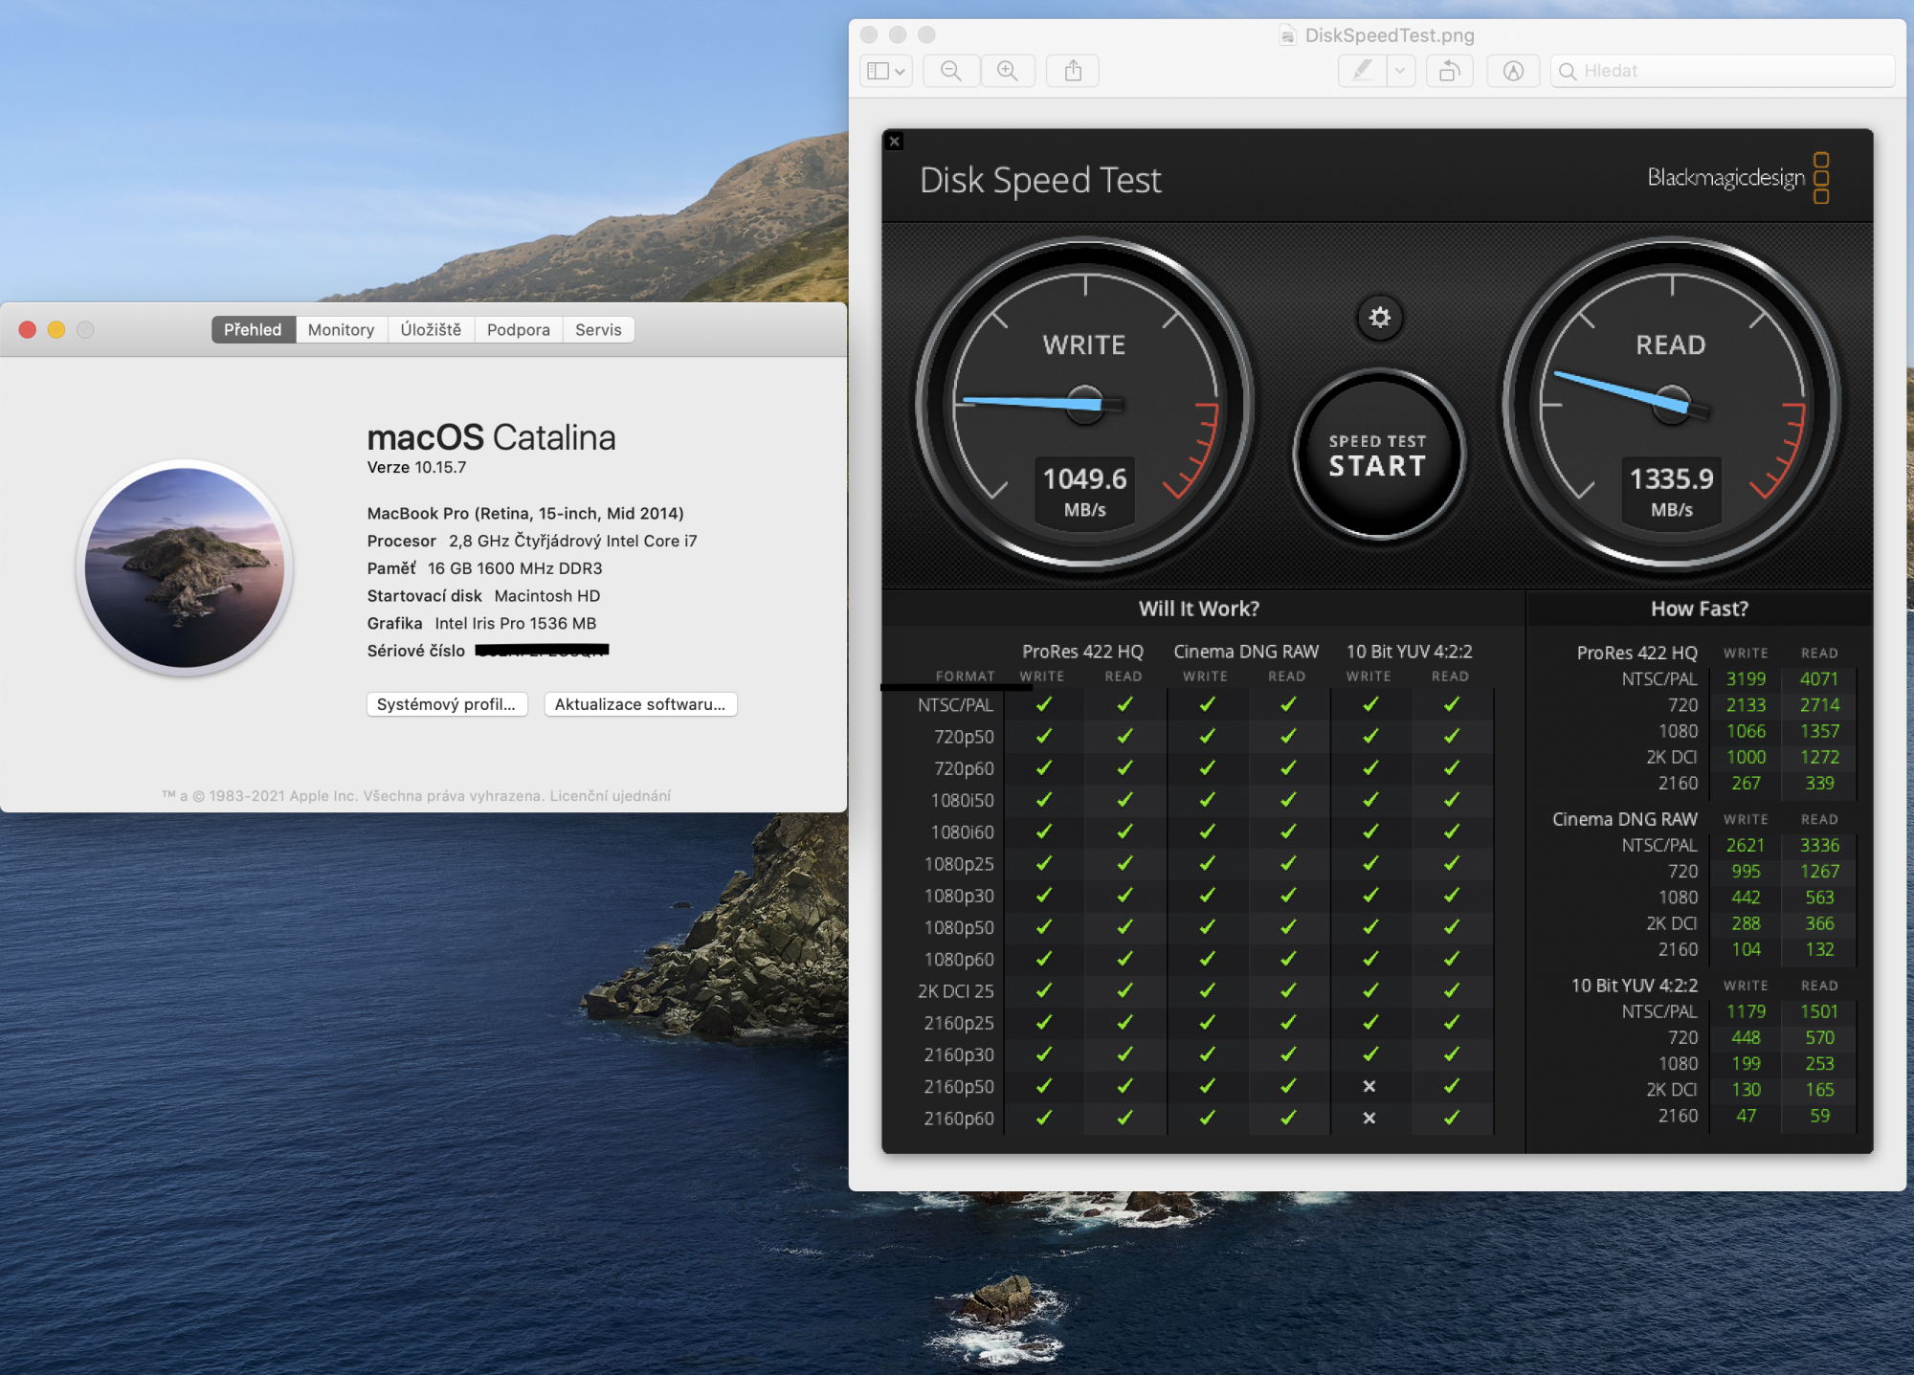Click the Startovací disk Macintosh HD text
Viewport: 1914px width, 1375px height.
click(x=483, y=595)
